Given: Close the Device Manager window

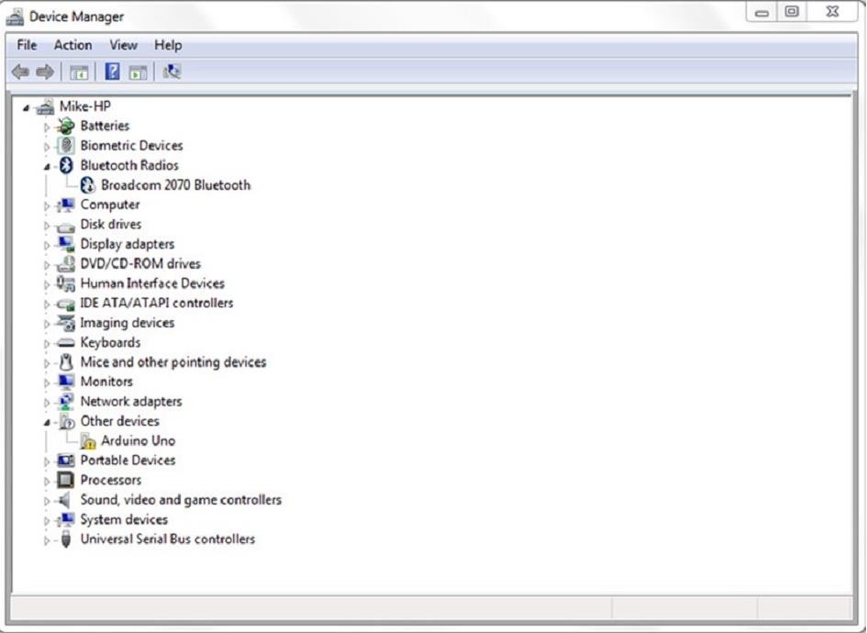Looking at the screenshot, I should click(x=832, y=12).
